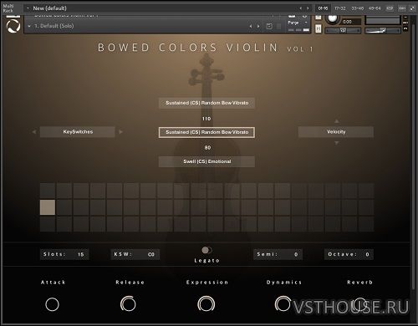418x326 pixels.
Task: Open the Velocity mode selector
Action: point(336,132)
